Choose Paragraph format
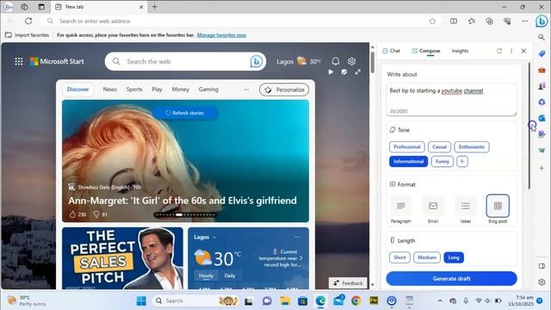 [x=400, y=209]
